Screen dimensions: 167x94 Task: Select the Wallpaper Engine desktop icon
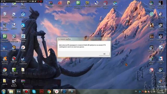click(x=23, y=38)
